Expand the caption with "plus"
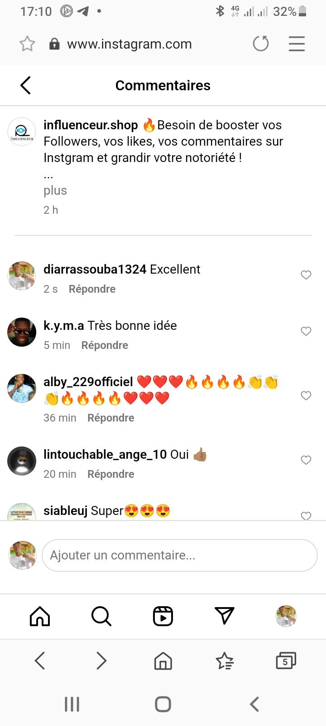This screenshot has width=326, height=726. pyautogui.click(x=55, y=191)
